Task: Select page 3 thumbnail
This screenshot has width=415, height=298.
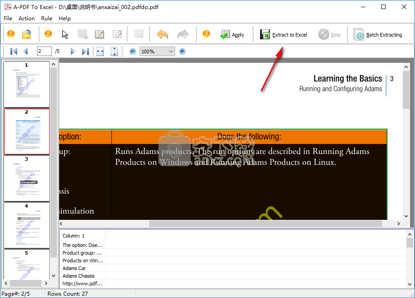Action: click(x=27, y=178)
